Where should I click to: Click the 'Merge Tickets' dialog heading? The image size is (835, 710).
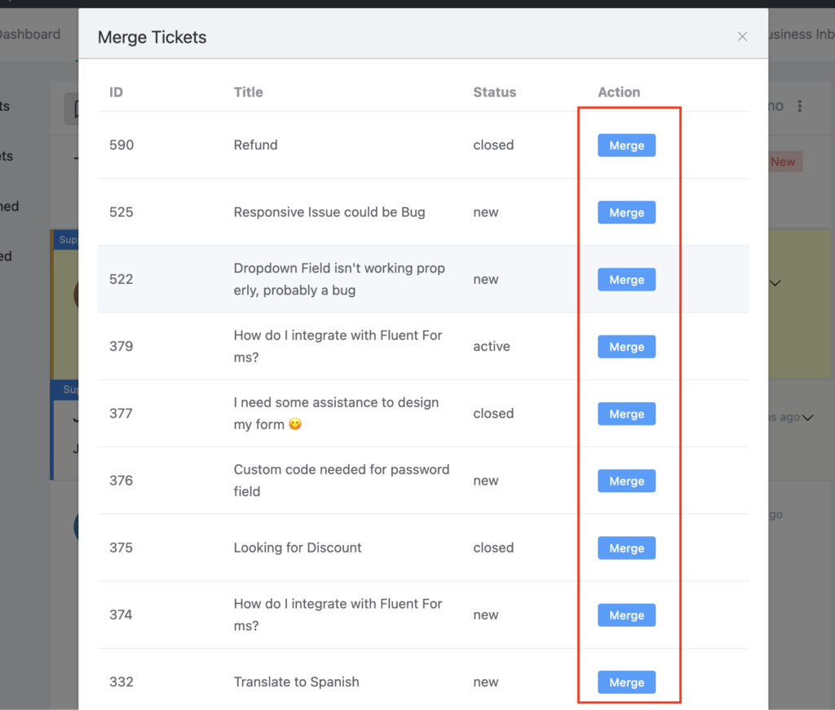tap(152, 38)
